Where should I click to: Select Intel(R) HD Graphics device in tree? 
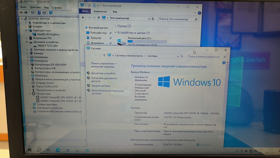48,34
